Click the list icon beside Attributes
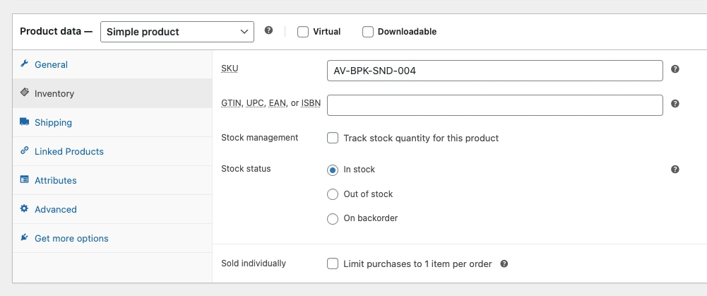 [24, 179]
